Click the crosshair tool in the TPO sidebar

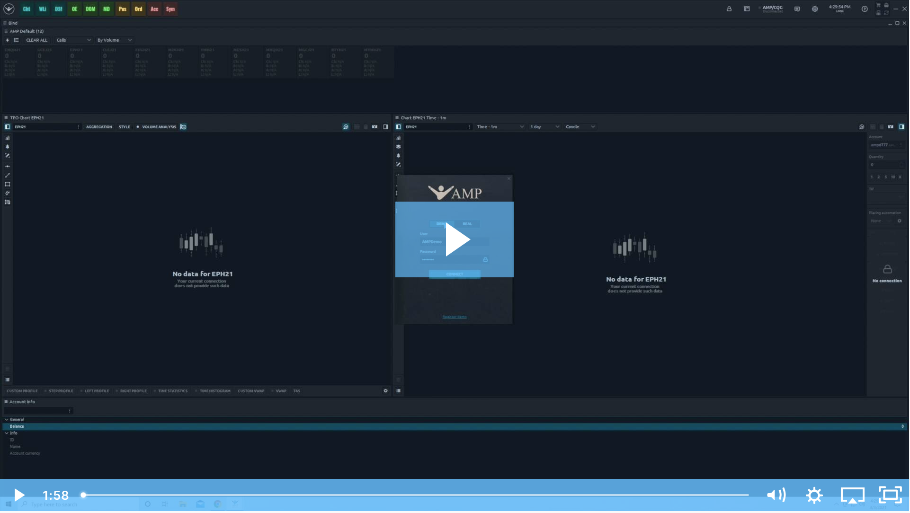(x=7, y=166)
